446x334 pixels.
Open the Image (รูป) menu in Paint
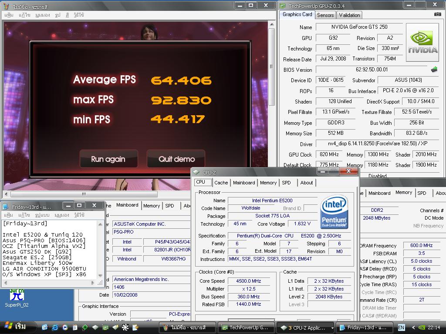click(x=57, y=15)
